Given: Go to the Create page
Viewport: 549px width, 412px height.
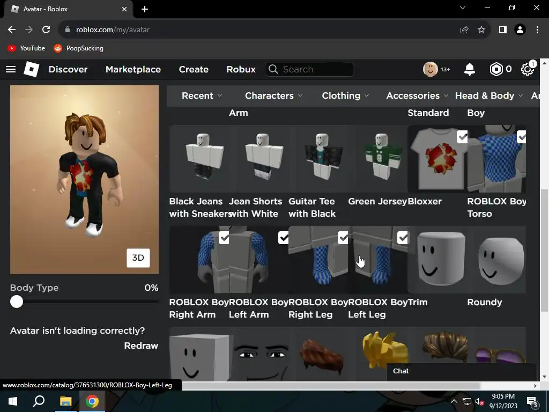Looking at the screenshot, I should coord(194,69).
